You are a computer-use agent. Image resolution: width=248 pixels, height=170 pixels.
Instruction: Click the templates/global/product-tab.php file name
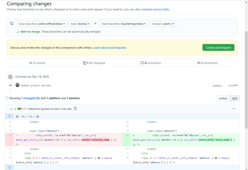[x=50, y=109]
